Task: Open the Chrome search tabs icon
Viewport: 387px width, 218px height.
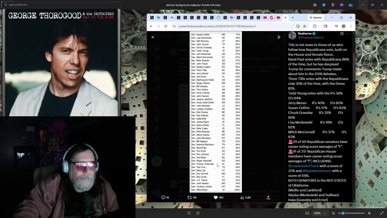Action: point(326,26)
